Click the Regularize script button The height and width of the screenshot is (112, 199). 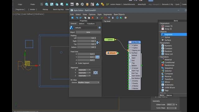click(x=20, y=9)
